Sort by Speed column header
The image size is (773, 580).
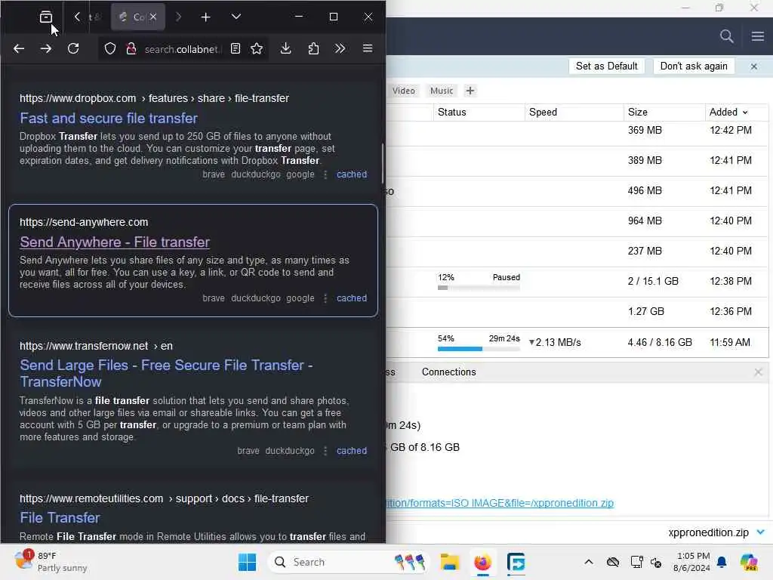574,112
